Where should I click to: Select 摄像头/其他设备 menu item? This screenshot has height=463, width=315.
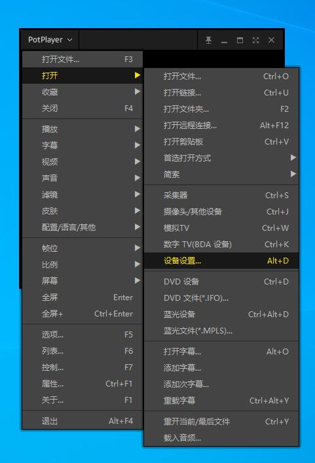click(x=221, y=211)
